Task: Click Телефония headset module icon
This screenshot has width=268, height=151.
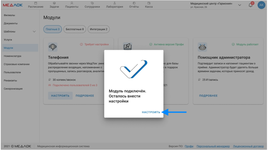Action: 53,47
